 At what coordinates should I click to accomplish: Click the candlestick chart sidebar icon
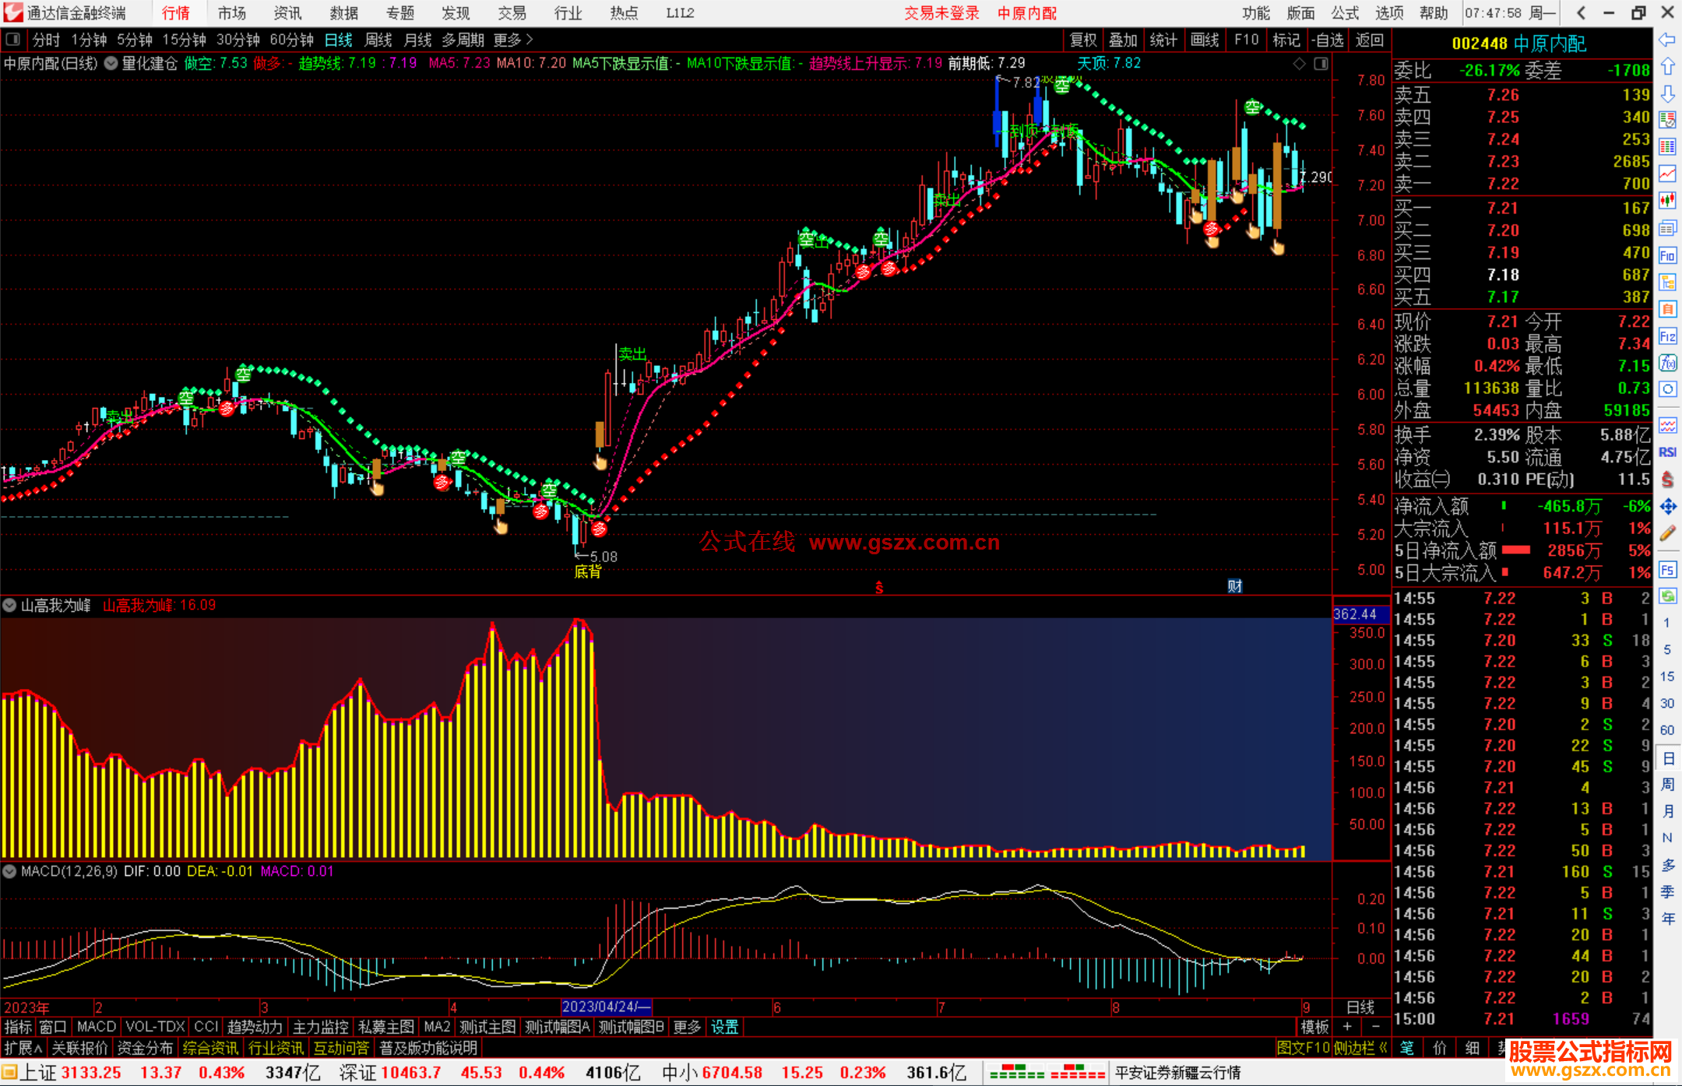click(1667, 201)
